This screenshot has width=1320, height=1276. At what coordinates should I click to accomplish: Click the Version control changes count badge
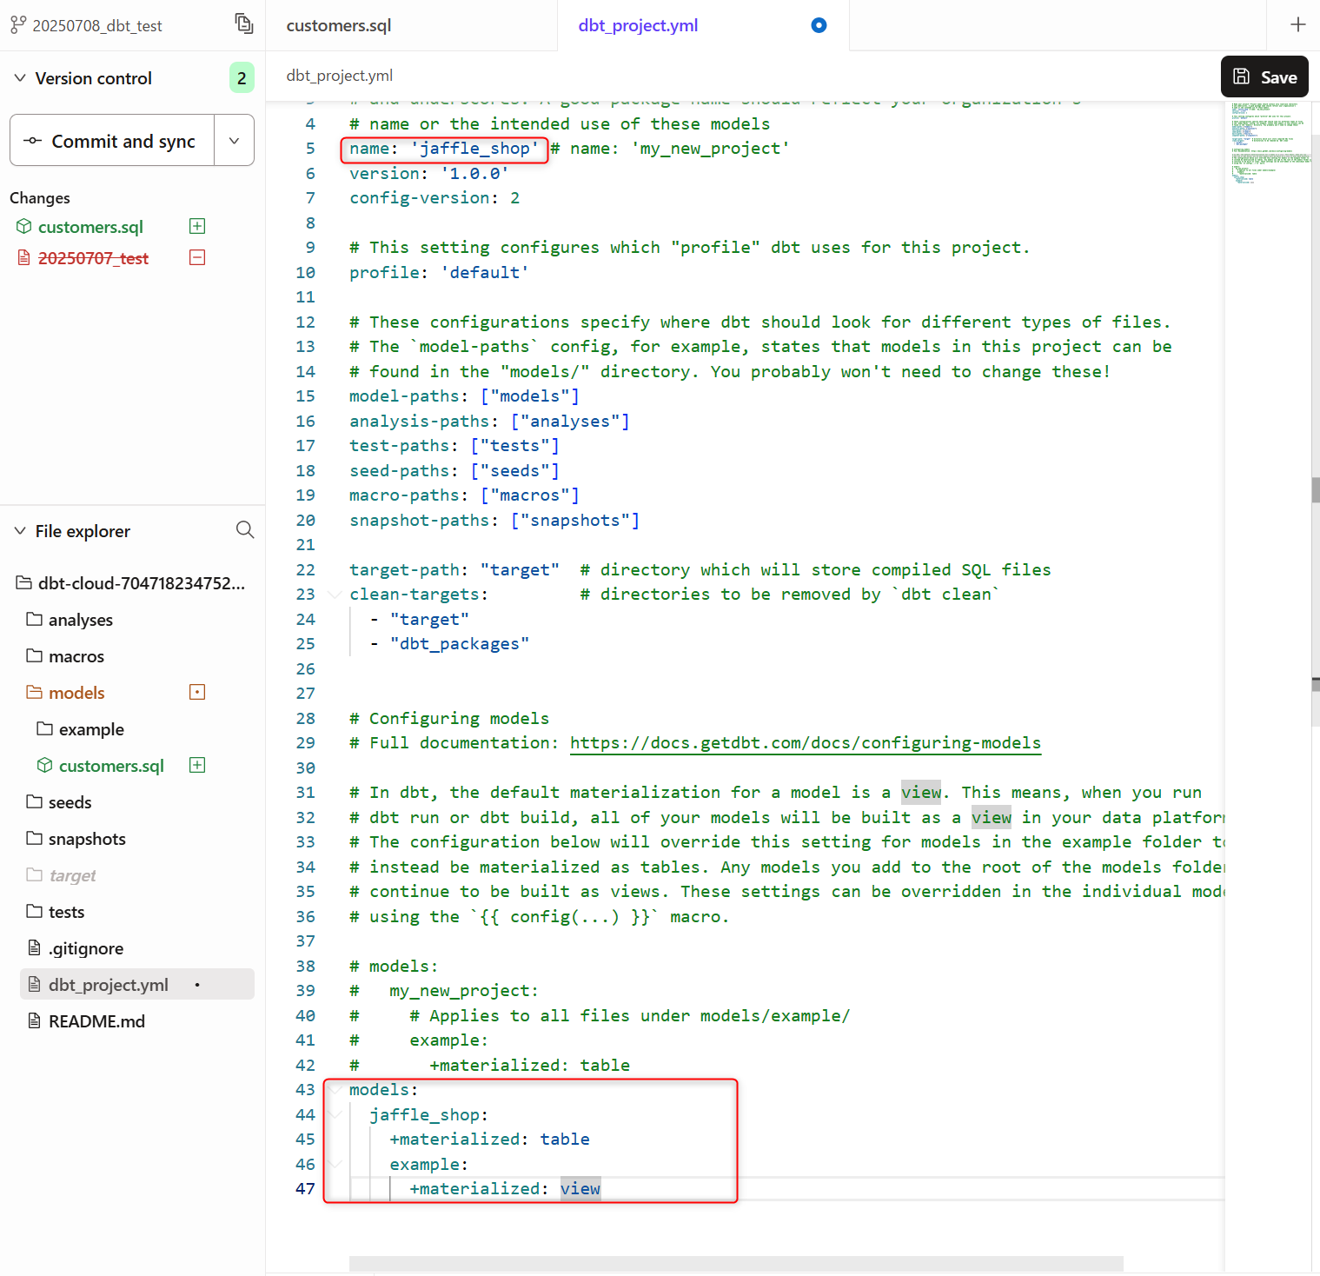[x=242, y=78]
